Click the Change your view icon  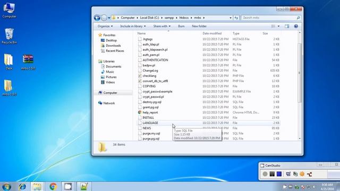tap(273, 26)
